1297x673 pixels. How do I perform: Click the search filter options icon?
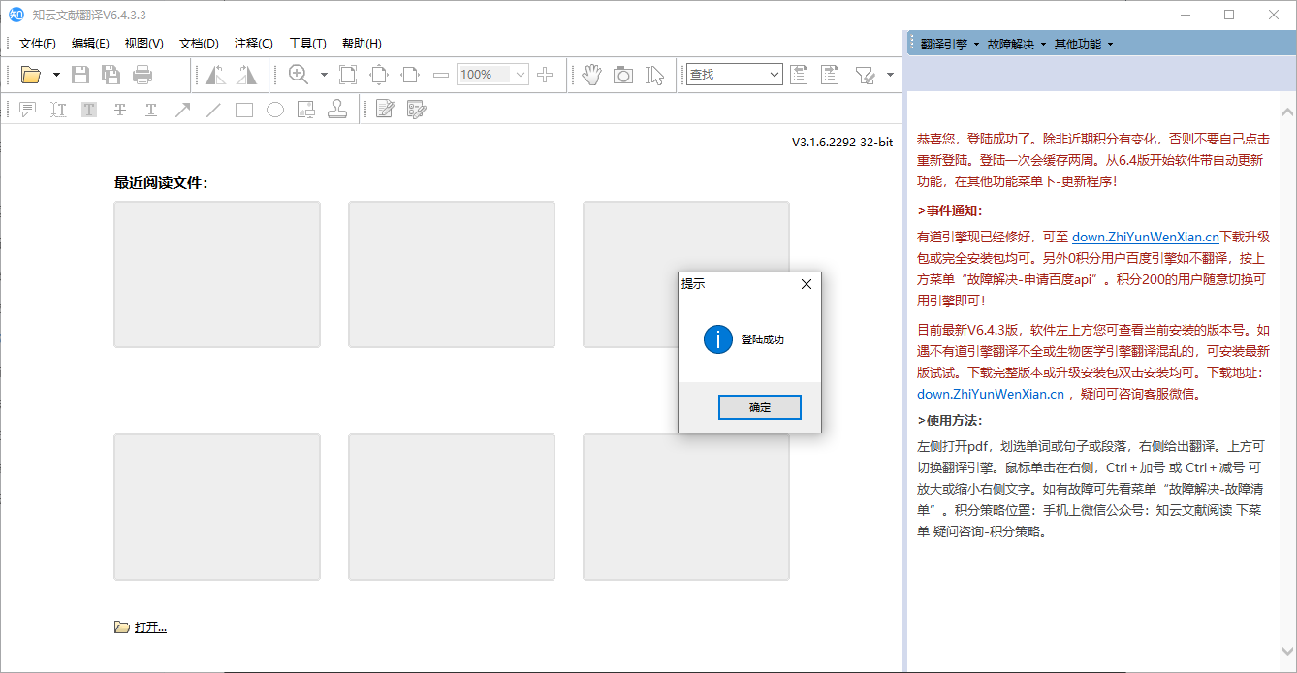click(x=866, y=75)
